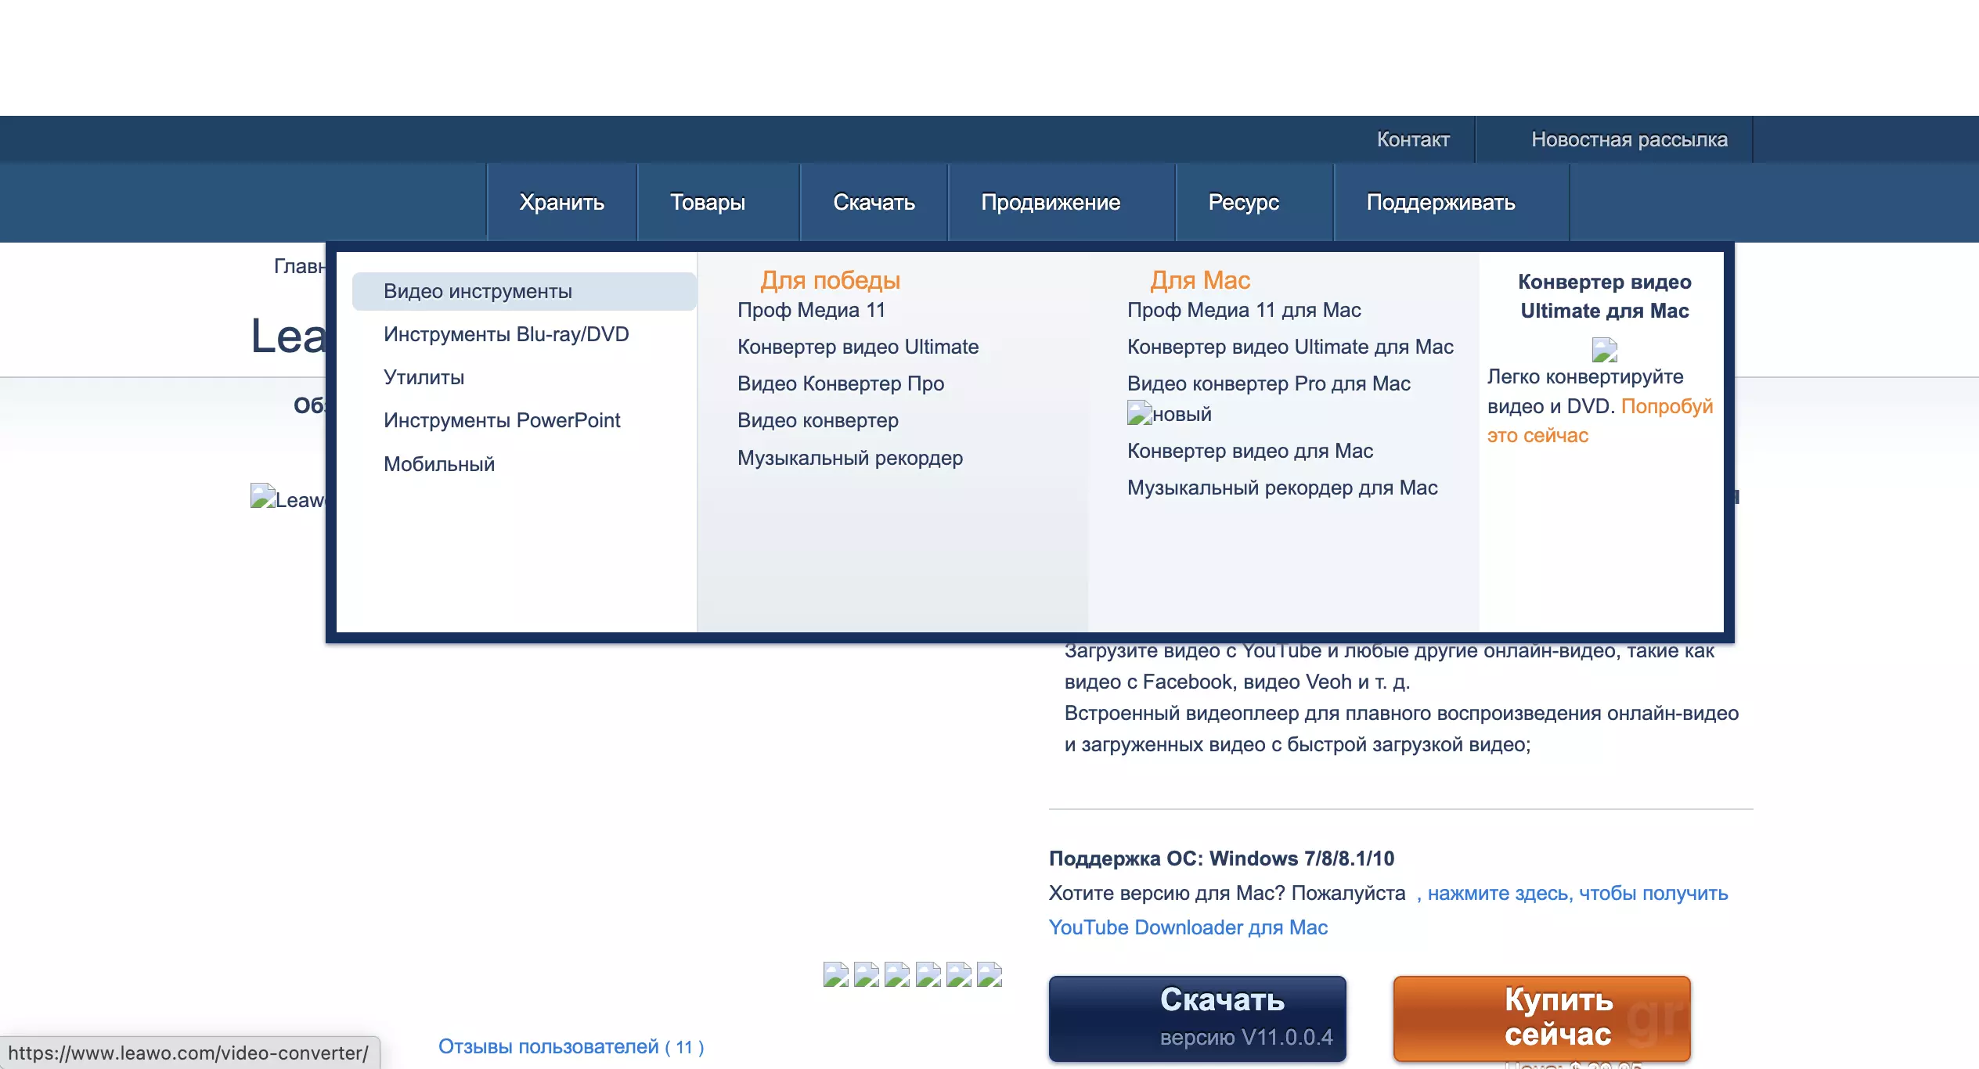This screenshot has height=1069, width=1979.
Task: Open Музыкальный рекордер для Mac
Action: pyautogui.click(x=1282, y=488)
